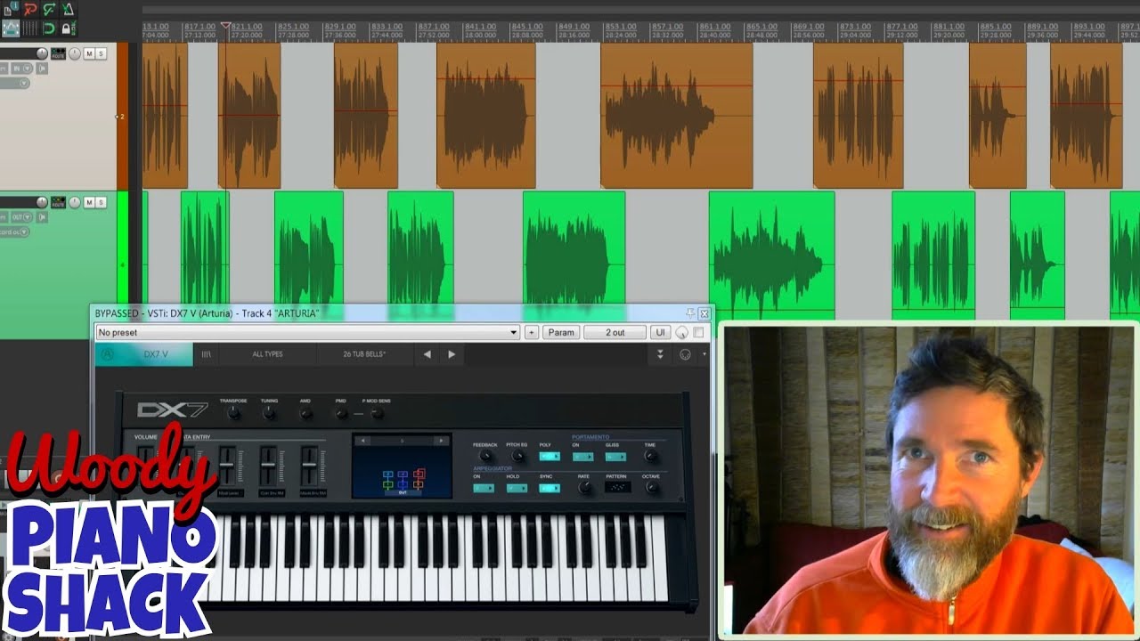
Task: Click the red envelope points toolbar icon
Action: (29, 10)
